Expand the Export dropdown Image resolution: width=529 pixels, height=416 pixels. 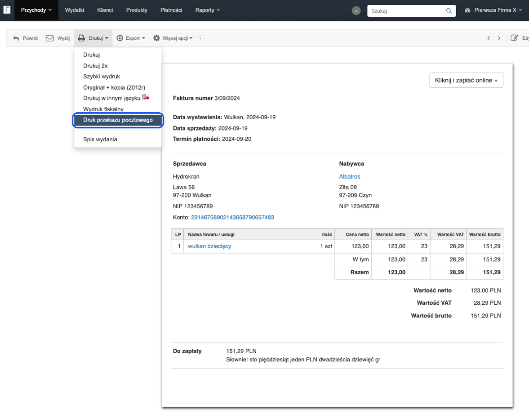131,38
